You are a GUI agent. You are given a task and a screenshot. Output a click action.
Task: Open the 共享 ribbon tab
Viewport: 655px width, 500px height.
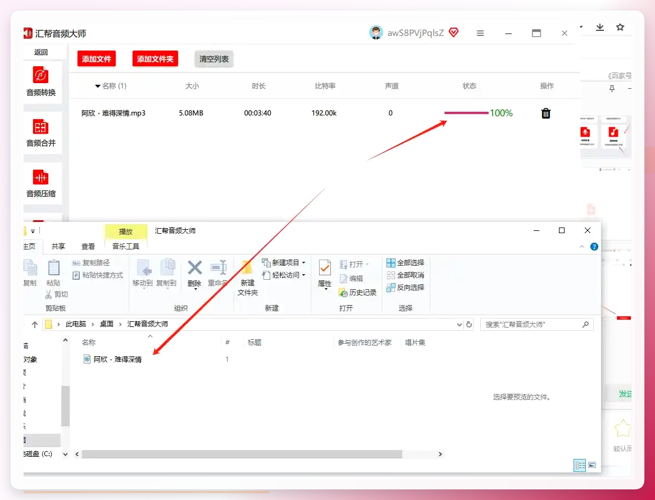click(58, 247)
